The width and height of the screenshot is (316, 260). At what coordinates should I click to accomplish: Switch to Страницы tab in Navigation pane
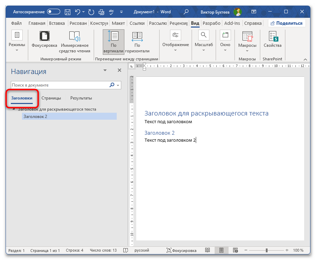[51, 98]
